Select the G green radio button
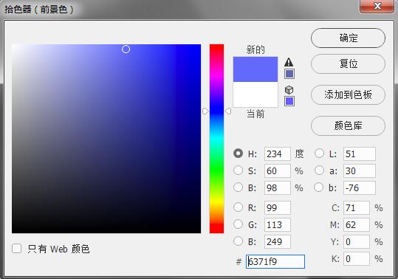 [238, 224]
